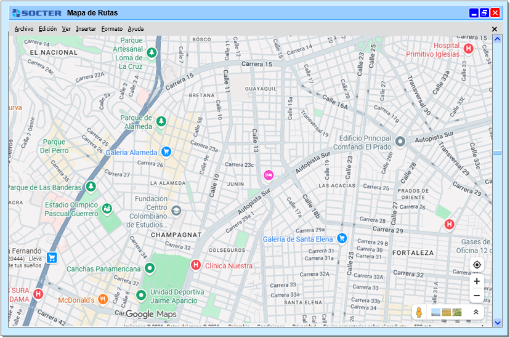
Task: Click the Hospital Primitivo Iglesias label
Action: coord(433,50)
